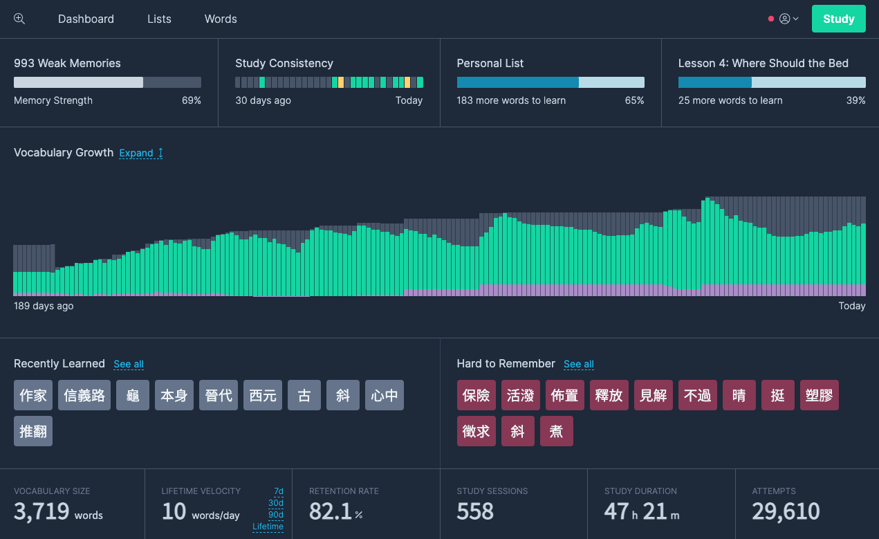Open the hard word 保險

pyautogui.click(x=476, y=395)
